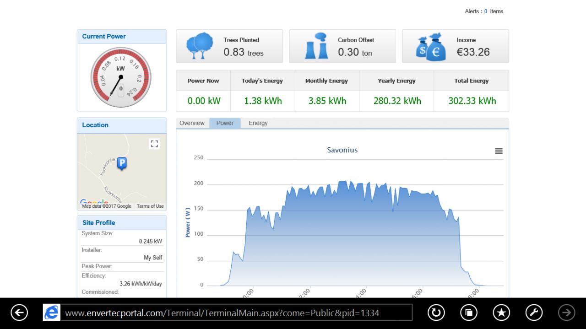Click the Google logo on map

coord(94,202)
